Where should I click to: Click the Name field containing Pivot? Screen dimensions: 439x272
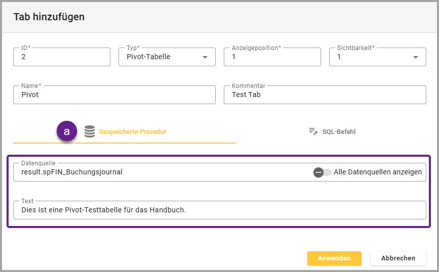coord(114,95)
